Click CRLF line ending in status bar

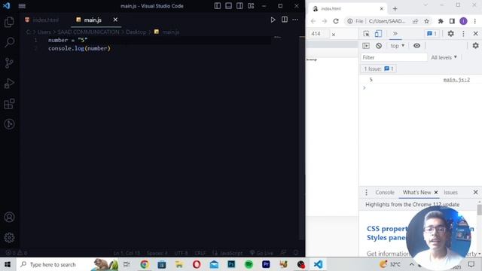click(x=200, y=253)
